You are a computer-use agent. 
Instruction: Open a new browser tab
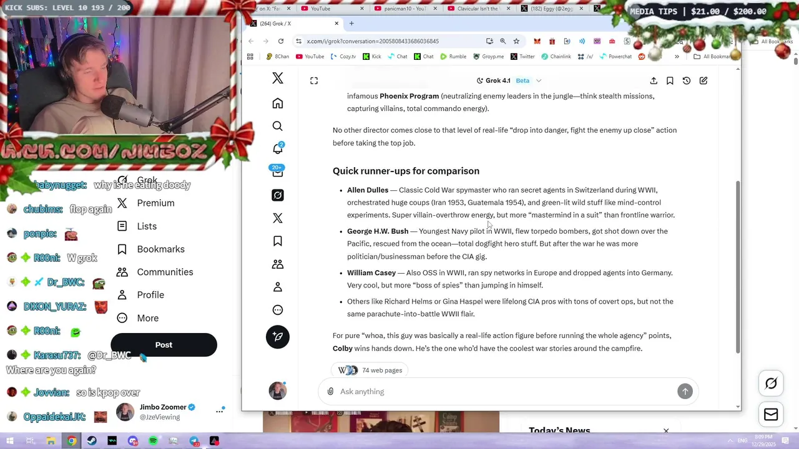tap(351, 24)
